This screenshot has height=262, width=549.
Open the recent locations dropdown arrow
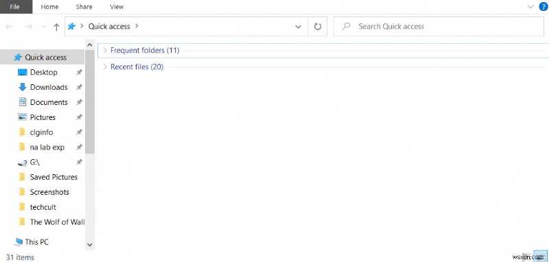pos(44,27)
